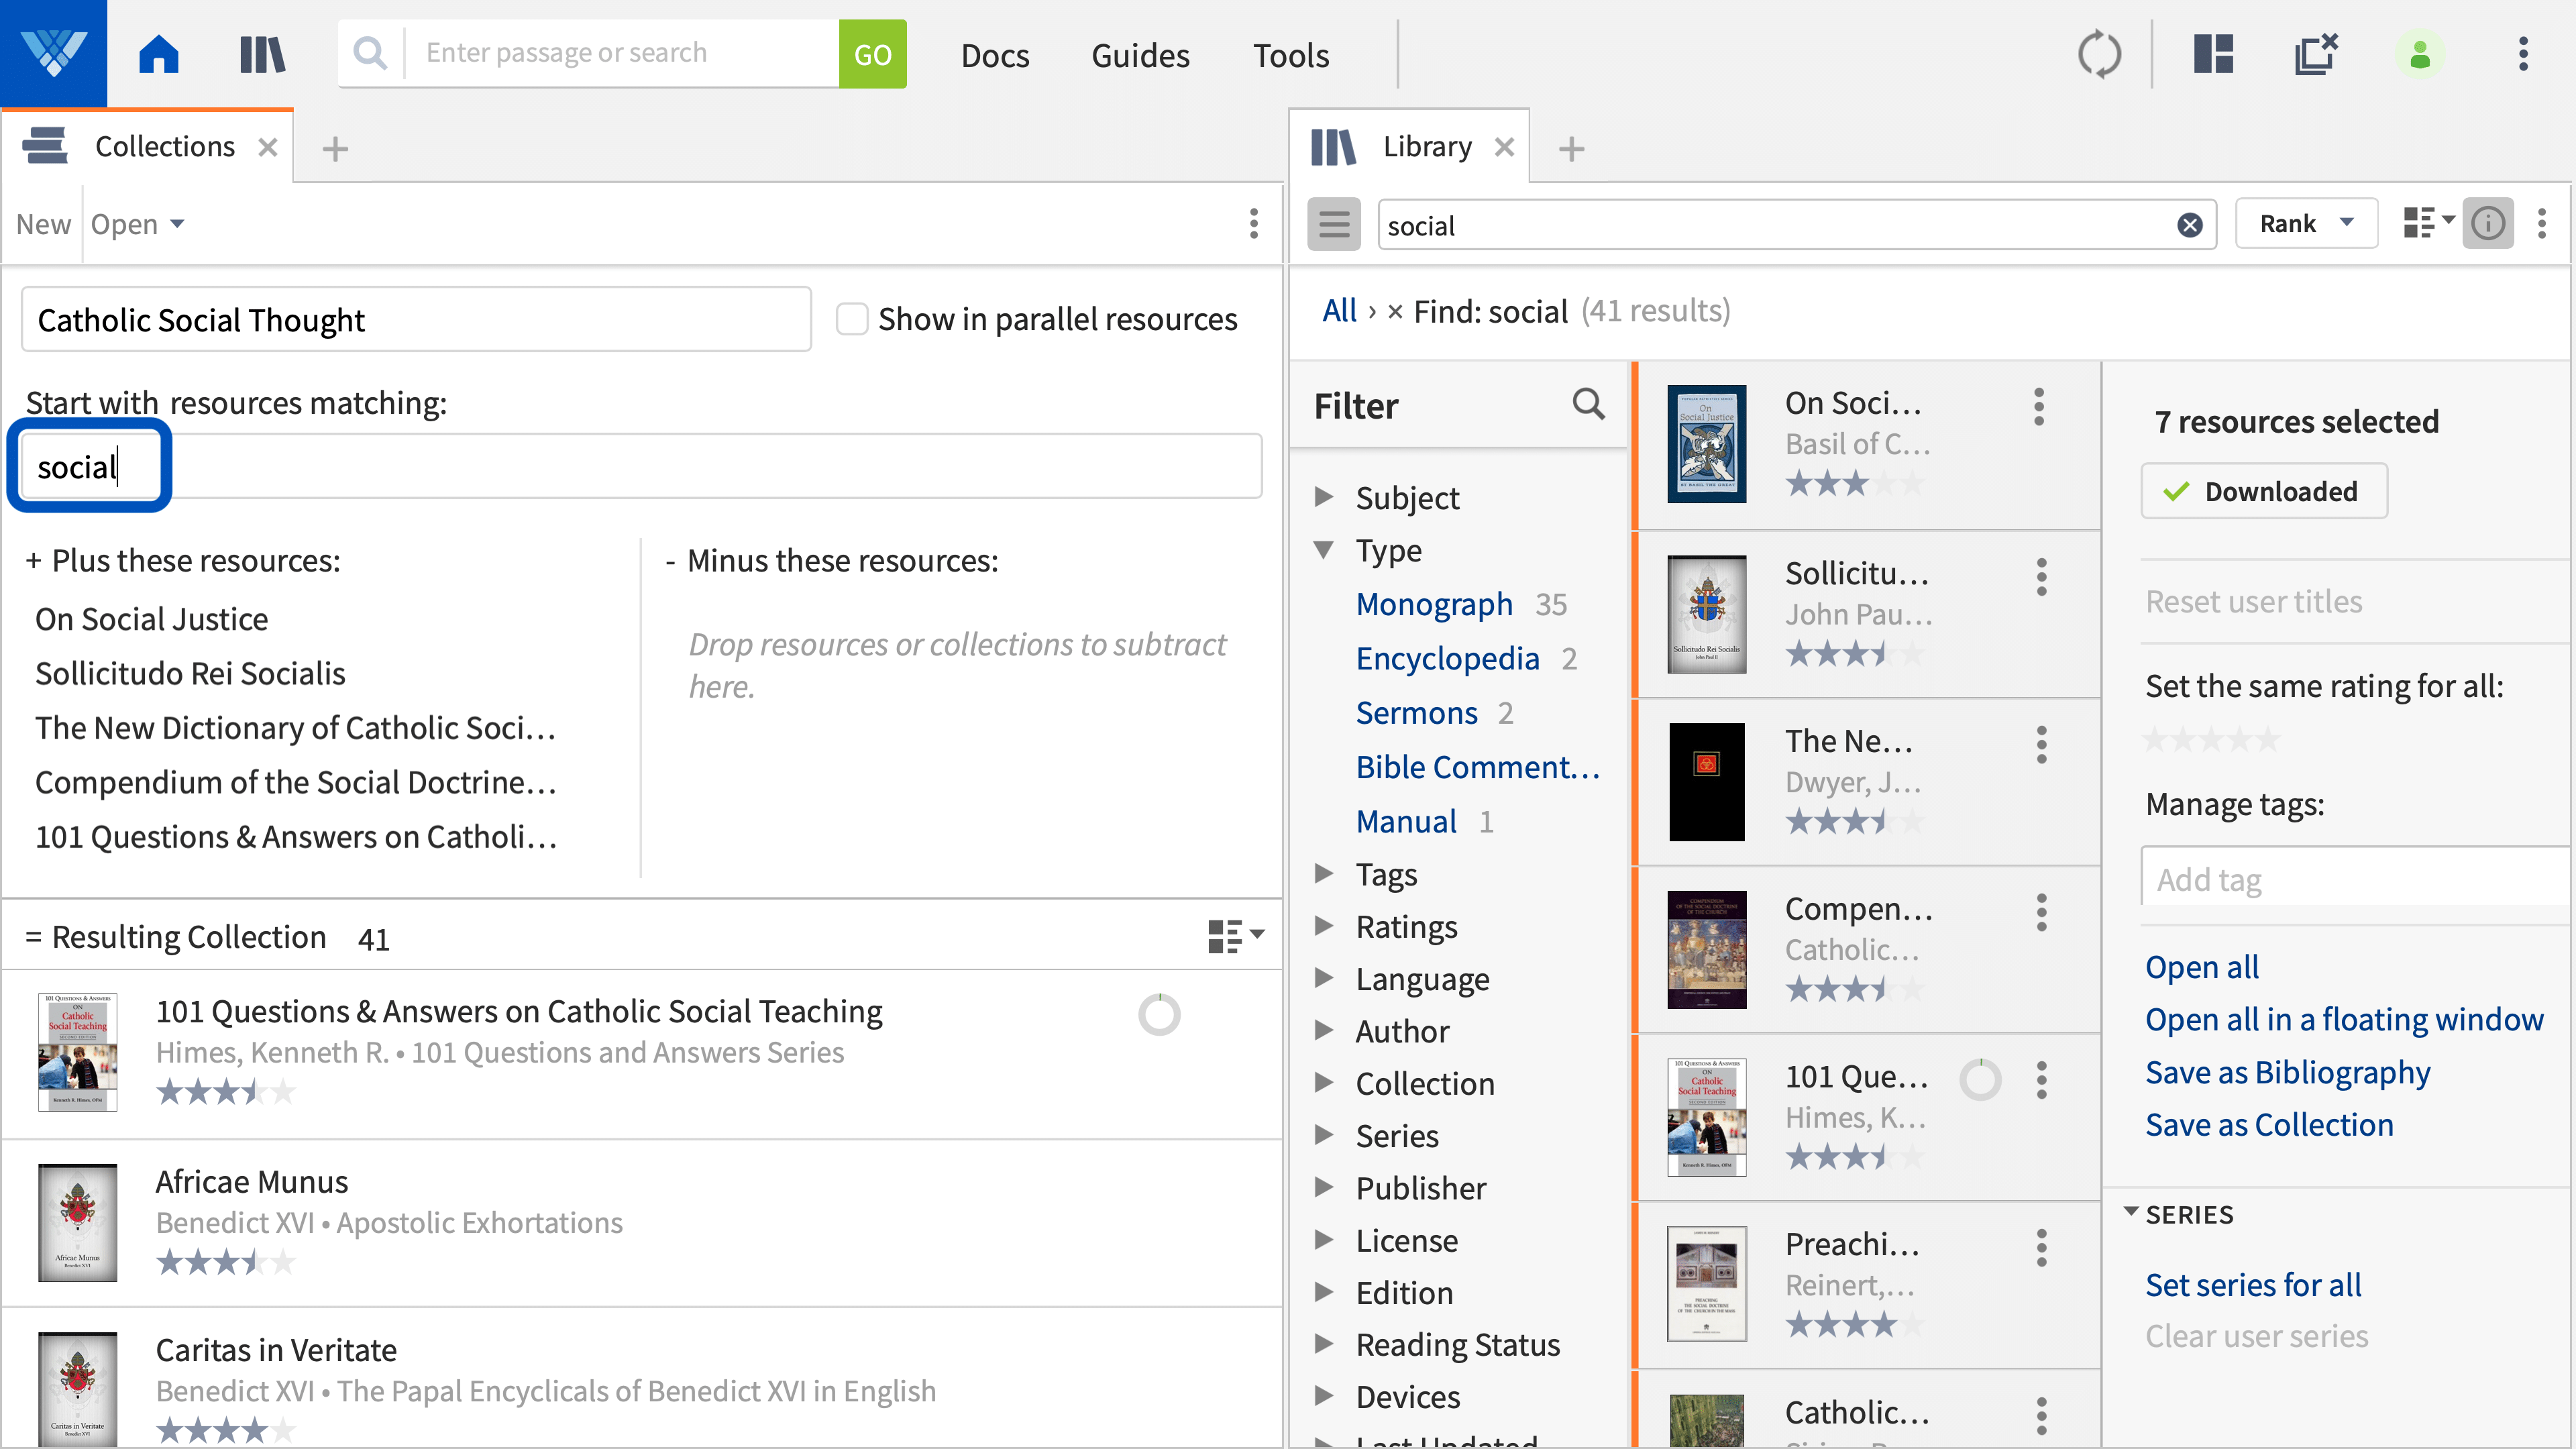Toggle the Library info panel icon
2576x1449 pixels.
[2488, 223]
